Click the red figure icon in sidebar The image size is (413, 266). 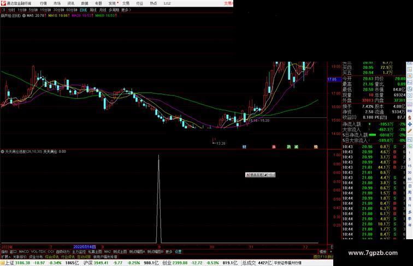click(x=410, y=117)
